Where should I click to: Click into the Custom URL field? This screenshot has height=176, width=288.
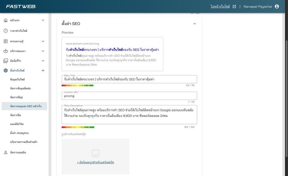tap(129, 96)
